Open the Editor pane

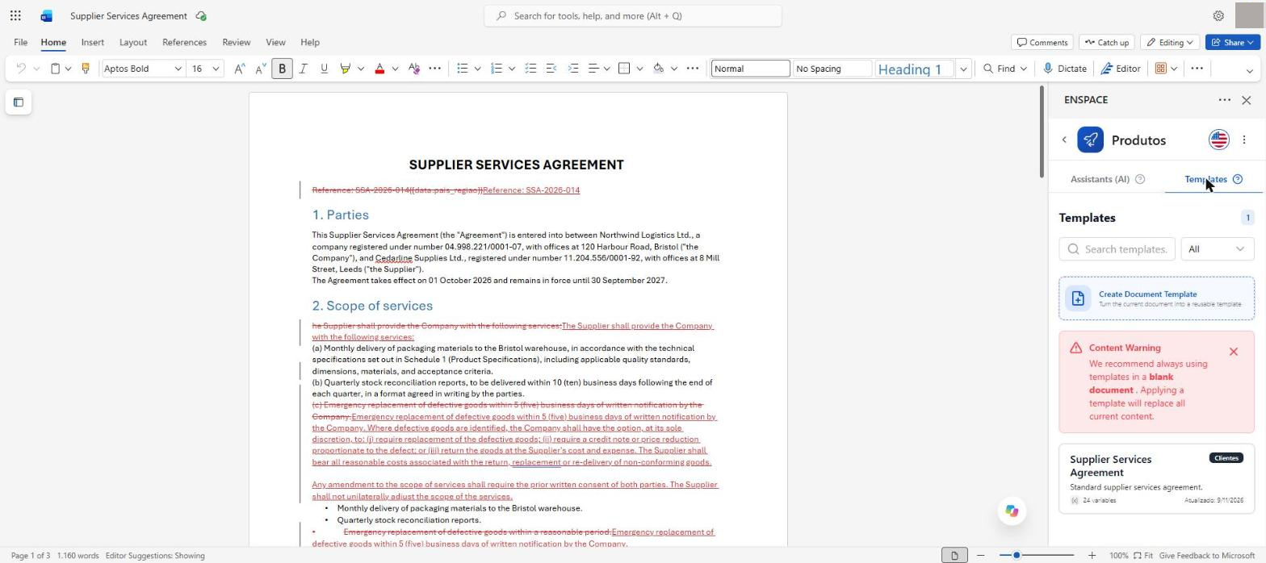(1120, 69)
